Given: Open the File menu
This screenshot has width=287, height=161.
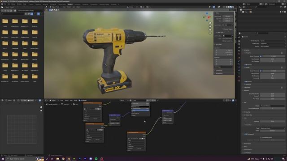Looking at the screenshot, I should [5, 4].
